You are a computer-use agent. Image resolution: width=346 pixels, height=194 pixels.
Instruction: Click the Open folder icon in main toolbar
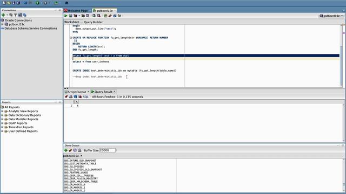pos(9,3)
